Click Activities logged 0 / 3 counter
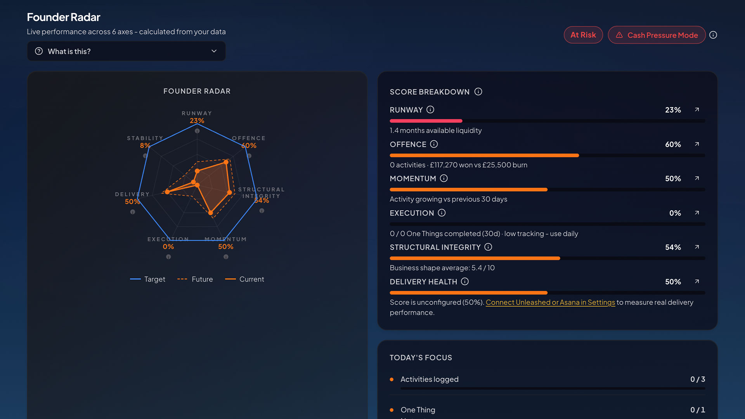 [698, 379]
